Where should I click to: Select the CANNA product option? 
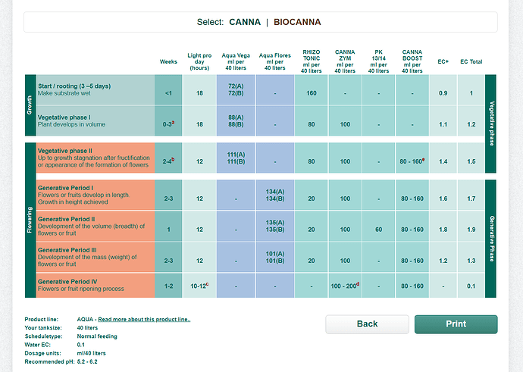(x=245, y=22)
